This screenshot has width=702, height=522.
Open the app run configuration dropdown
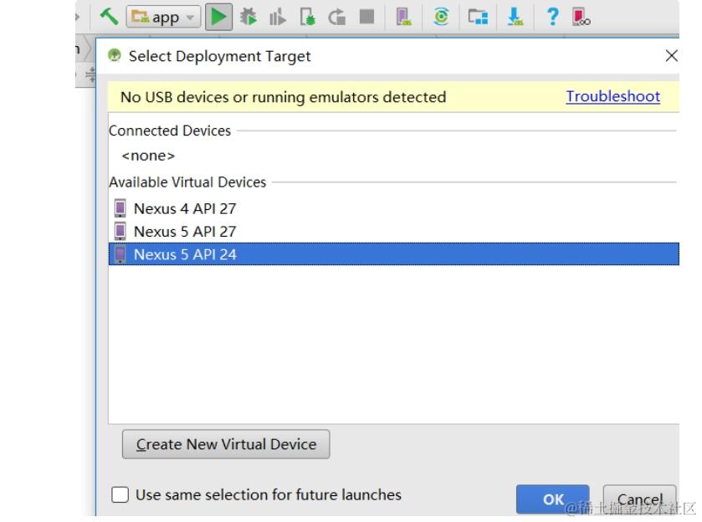tap(163, 18)
